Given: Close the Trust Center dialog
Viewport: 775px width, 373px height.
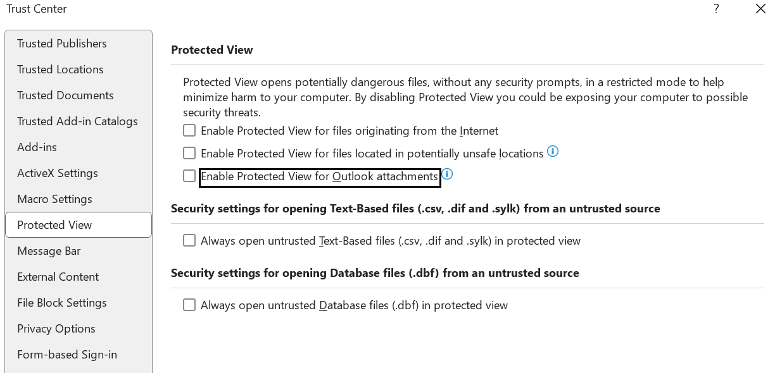Looking at the screenshot, I should pyautogui.click(x=760, y=9).
